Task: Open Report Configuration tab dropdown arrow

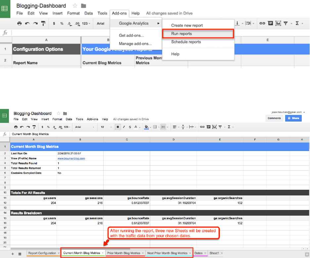Action: pos(59,253)
